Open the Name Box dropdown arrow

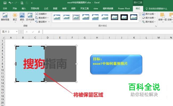point(17,32)
